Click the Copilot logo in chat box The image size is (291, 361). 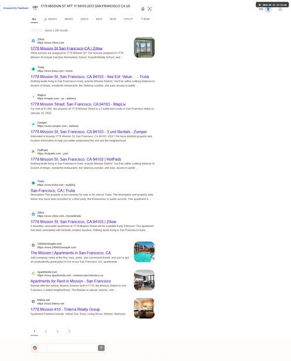(x=35, y=348)
